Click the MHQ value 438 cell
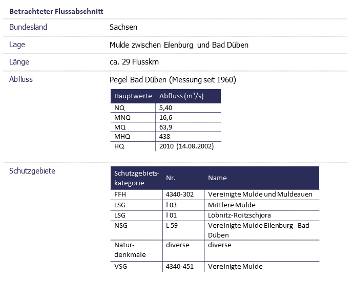This screenshot has width=355, height=281. click(164, 137)
